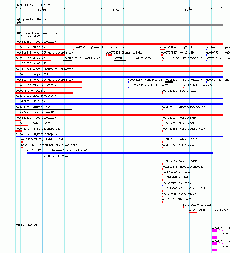Click the 5p14.3 cytogenetic band bar
This screenshot has height=253, width=230.
119,25
